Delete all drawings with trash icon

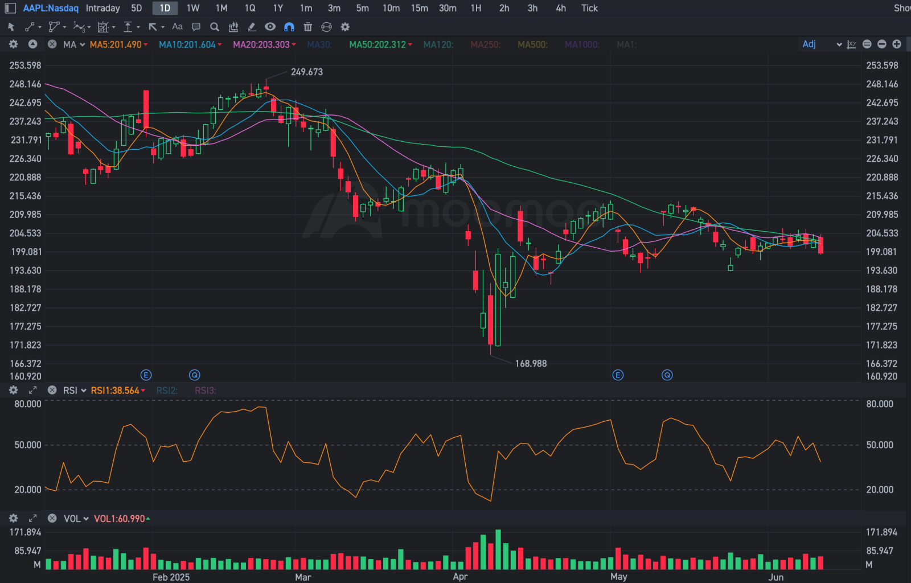point(307,27)
